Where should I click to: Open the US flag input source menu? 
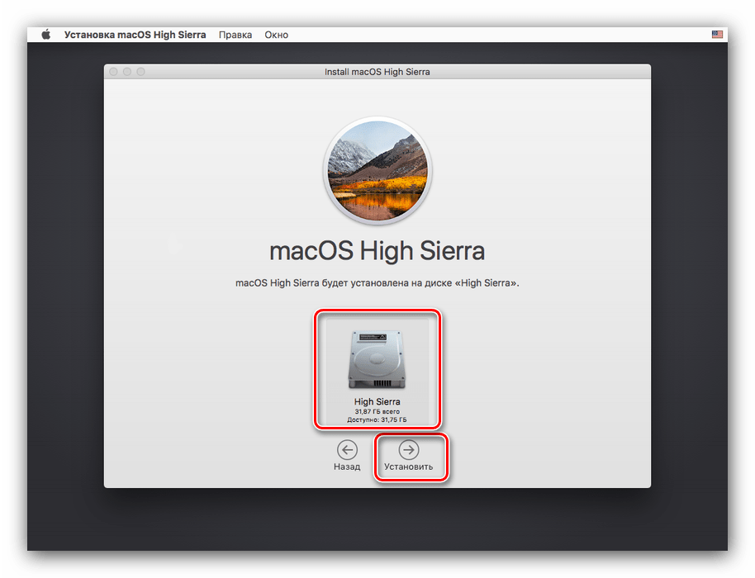(x=717, y=34)
